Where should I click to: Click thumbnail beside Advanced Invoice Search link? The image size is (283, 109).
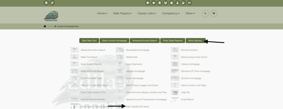(x=75, y=50)
